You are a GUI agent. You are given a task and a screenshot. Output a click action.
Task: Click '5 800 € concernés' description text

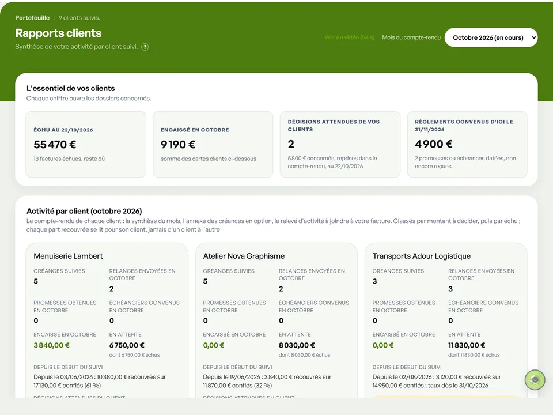(332, 163)
